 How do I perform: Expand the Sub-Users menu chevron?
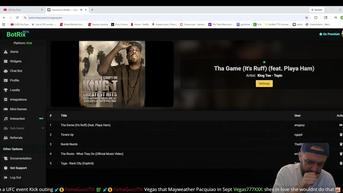click(x=43, y=128)
